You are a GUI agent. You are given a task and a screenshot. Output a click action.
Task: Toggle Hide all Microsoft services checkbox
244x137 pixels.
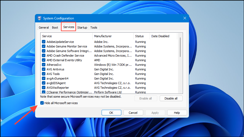pyautogui.click(x=42, y=103)
